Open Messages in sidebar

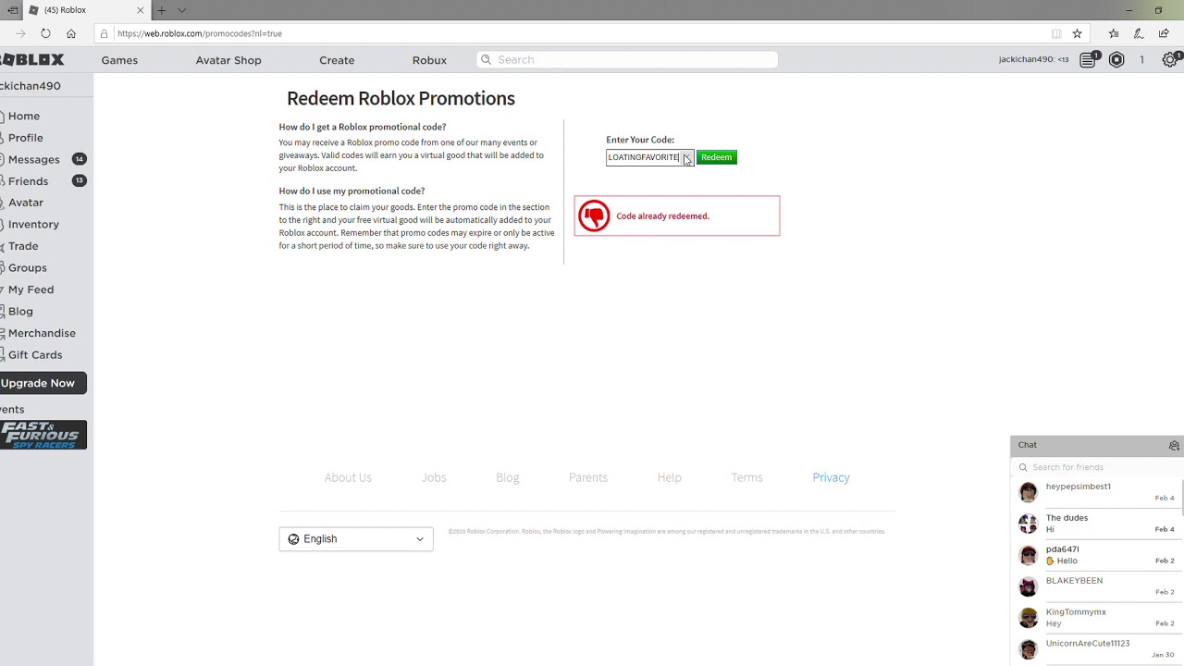[x=34, y=160]
